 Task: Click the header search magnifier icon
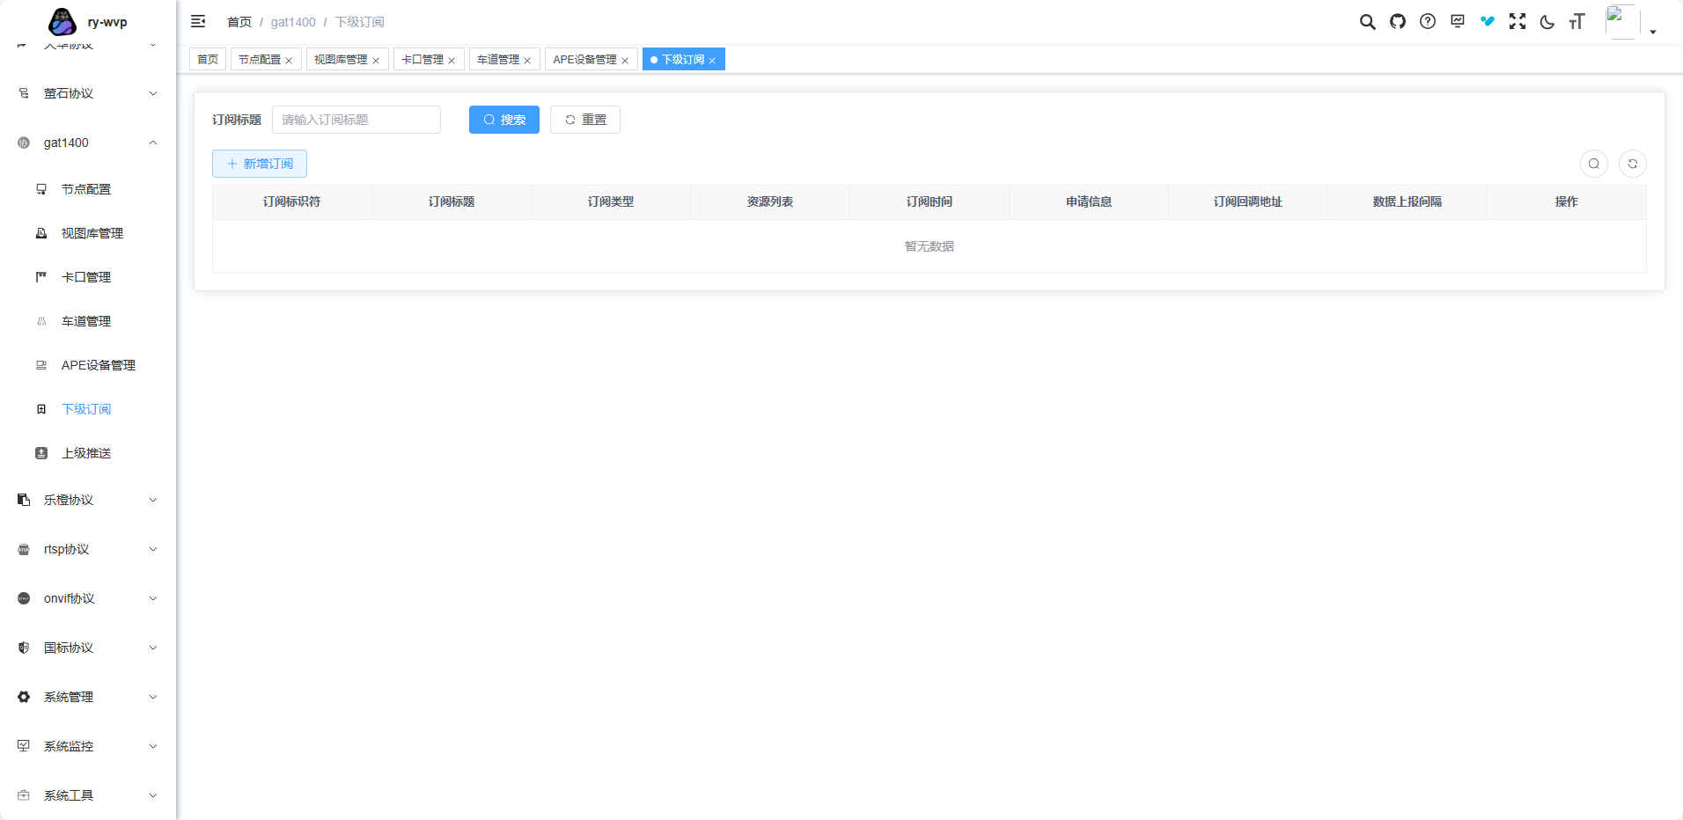tap(1367, 22)
